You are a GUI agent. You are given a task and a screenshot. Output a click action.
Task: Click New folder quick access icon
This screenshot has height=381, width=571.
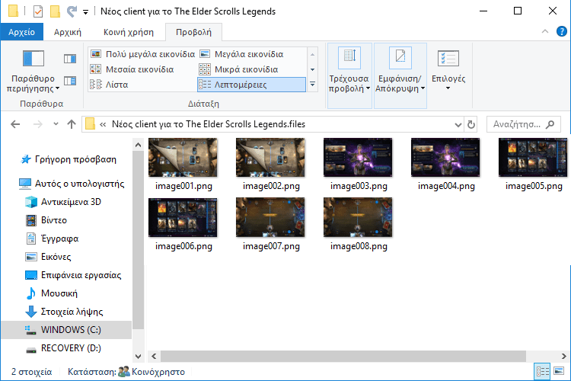(55, 11)
